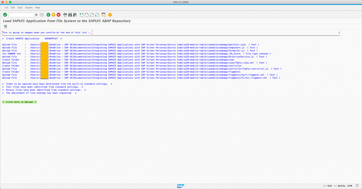Click the Save diskette icon
362x189 pixels.
[42, 15]
